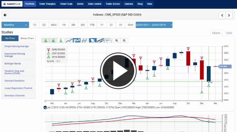Add Standard Deviation study
237x132 pixels.
coord(18,81)
